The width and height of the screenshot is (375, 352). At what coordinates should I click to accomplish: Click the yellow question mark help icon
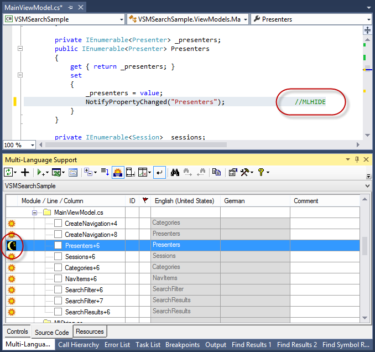click(261, 172)
